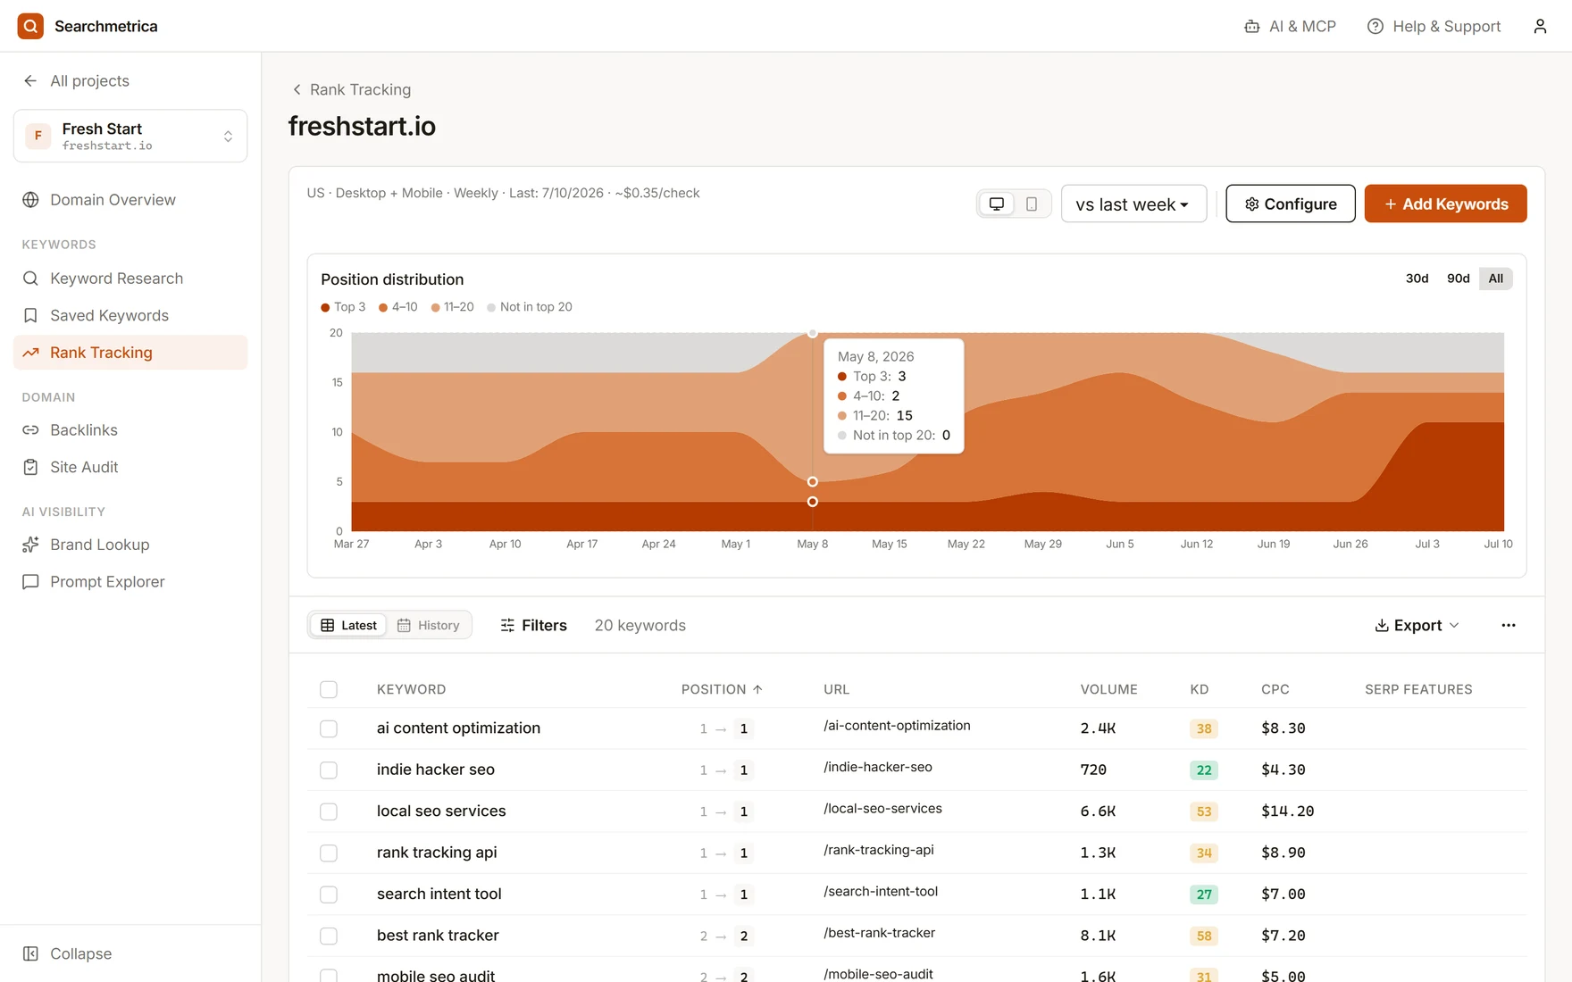Check the rank tracking api row
Screen dimensions: 1572x982
click(x=329, y=853)
